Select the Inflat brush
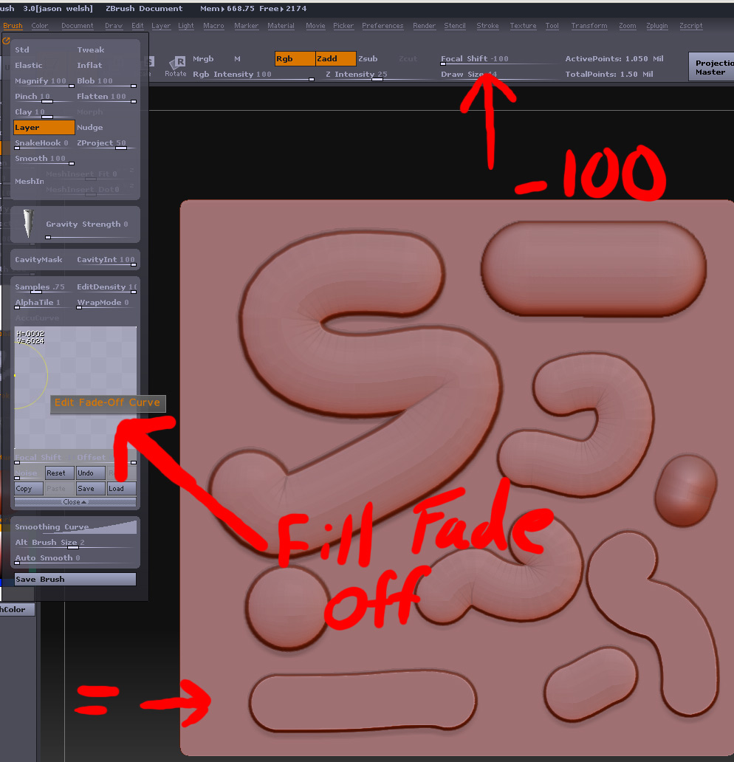Image resolution: width=734 pixels, height=762 pixels. pyautogui.click(x=89, y=65)
